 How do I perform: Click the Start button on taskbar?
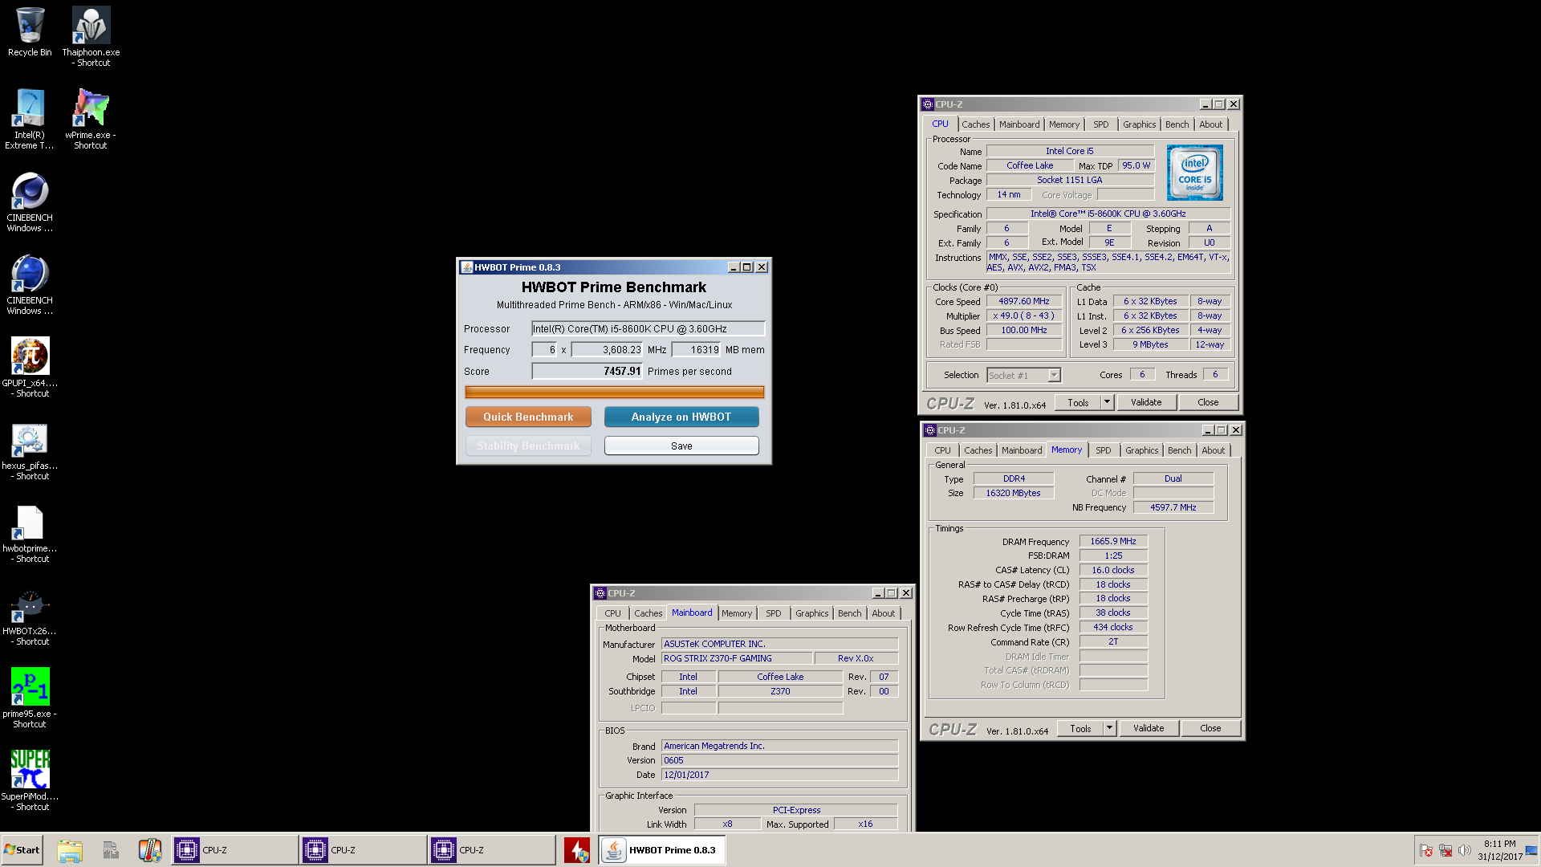(22, 850)
